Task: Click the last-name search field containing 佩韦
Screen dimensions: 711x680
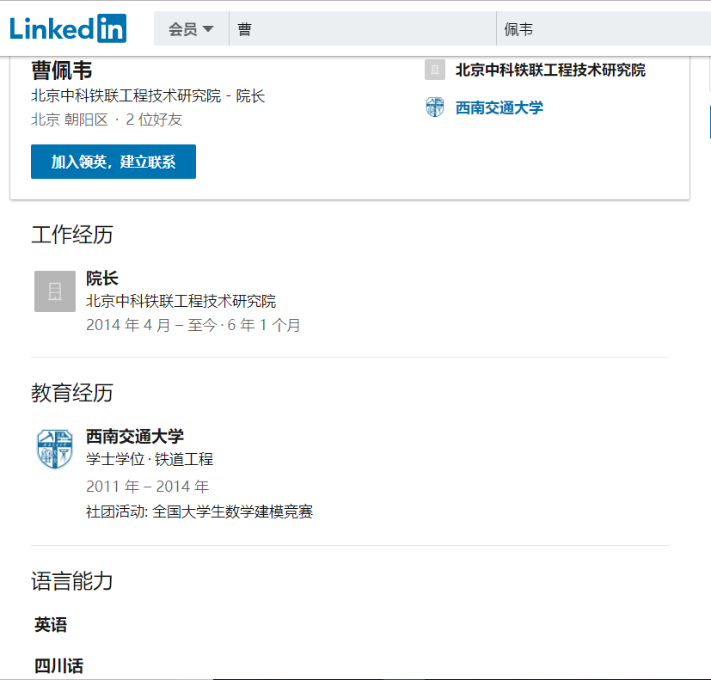Action: click(x=604, y=29)
